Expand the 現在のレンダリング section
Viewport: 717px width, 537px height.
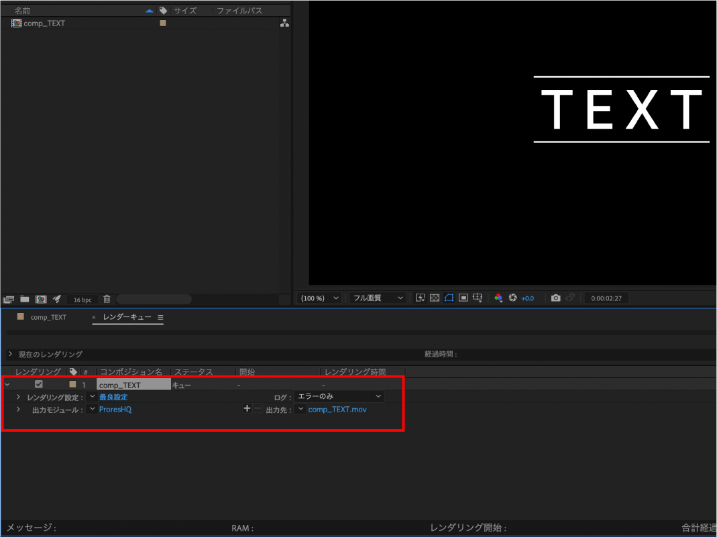[x=11, y=354]
